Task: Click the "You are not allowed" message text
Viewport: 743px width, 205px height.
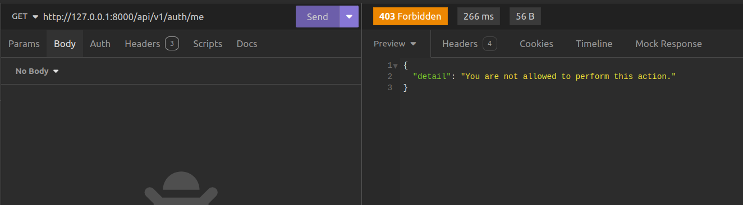Action: 568,76
